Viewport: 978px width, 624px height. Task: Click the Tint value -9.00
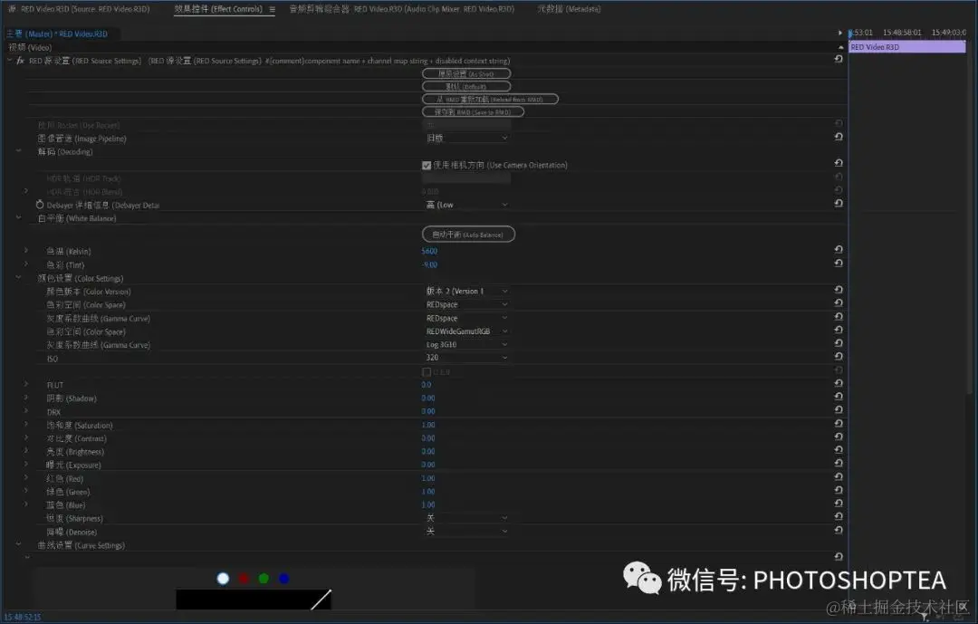click(429, 264)
